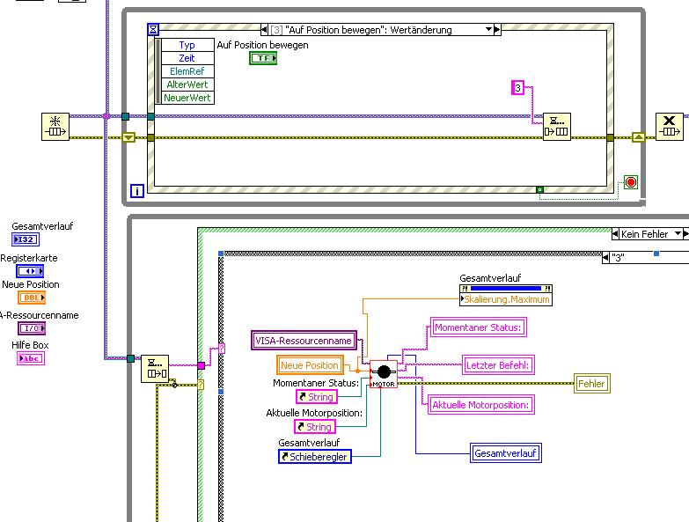
Task: Click the AlterWert event data node item
Action: click(x=187, y=85)
